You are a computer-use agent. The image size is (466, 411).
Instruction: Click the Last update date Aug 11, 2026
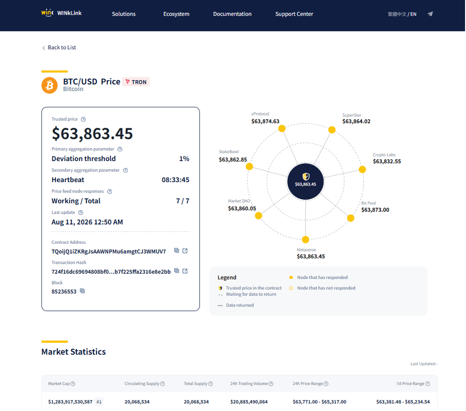pos(87,222)
